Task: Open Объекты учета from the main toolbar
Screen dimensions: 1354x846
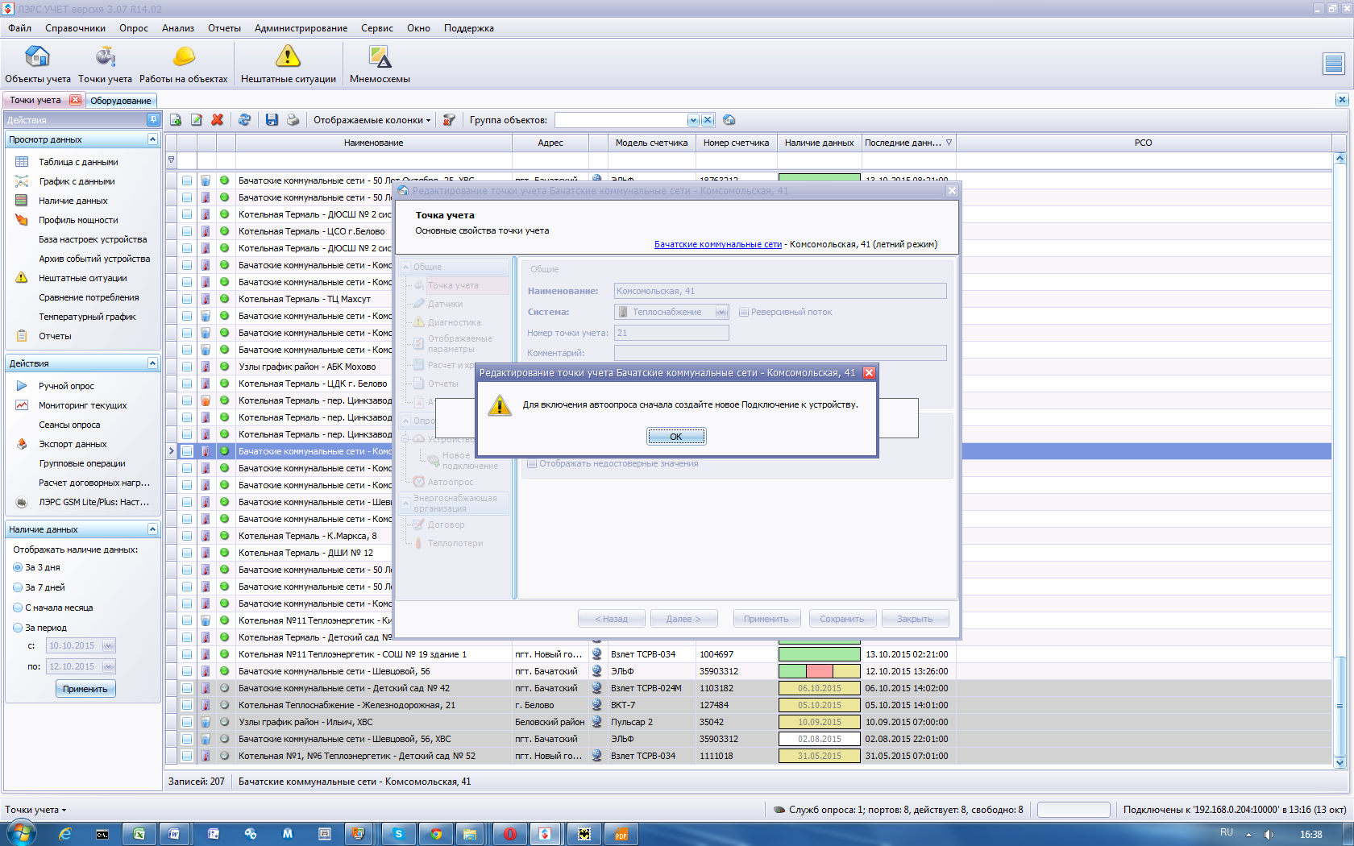Action: point(37,64)
